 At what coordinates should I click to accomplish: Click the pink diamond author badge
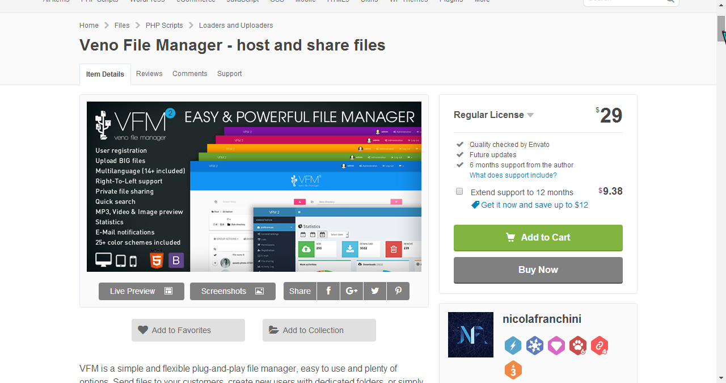click(556, 346)
